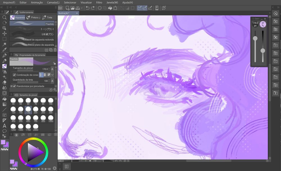
Task: Select the Figure line tool
Action: pos(4,110)
